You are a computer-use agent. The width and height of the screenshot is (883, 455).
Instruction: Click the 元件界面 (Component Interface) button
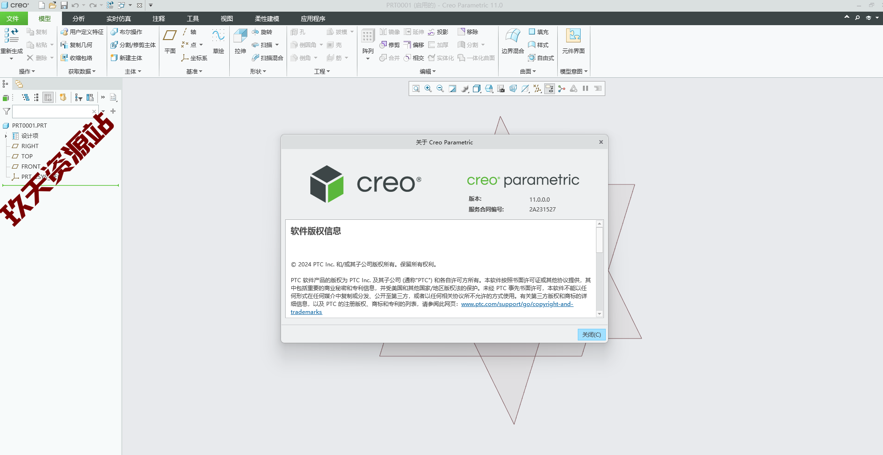(573, 42)
